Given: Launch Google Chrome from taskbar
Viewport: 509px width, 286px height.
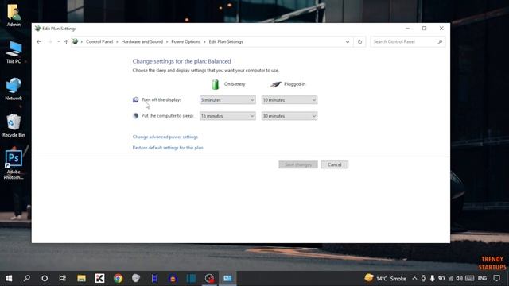Looking at the screenshot, I should (x=119, y=278).
